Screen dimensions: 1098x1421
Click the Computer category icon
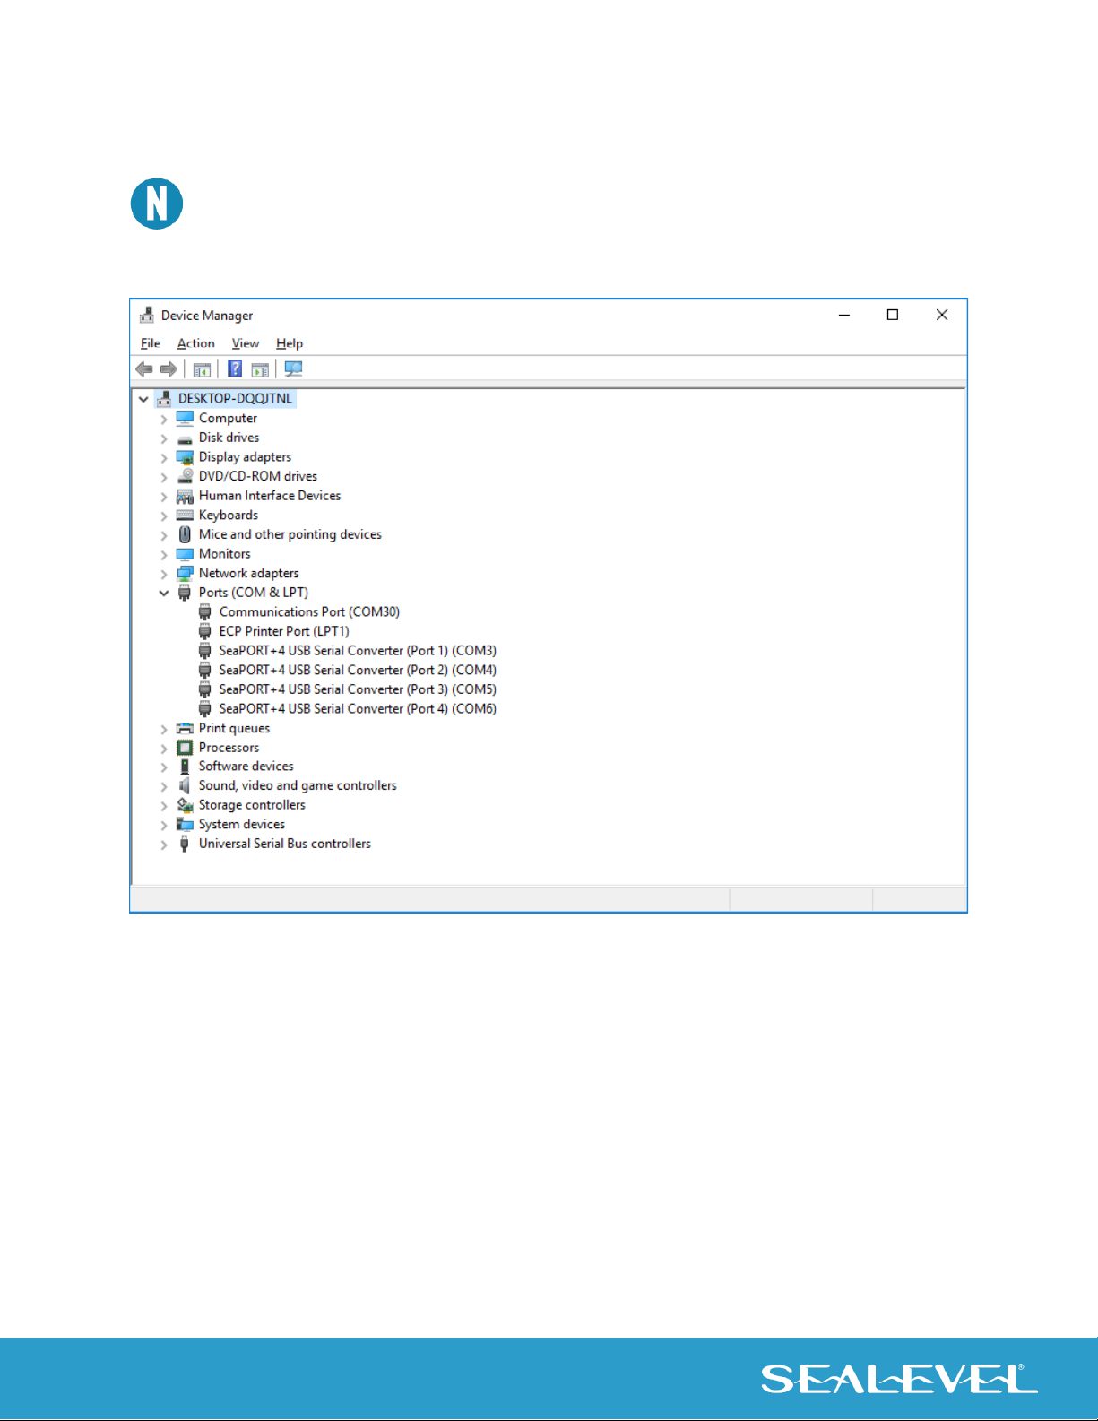pyautogui.click(x=185, y=418)
